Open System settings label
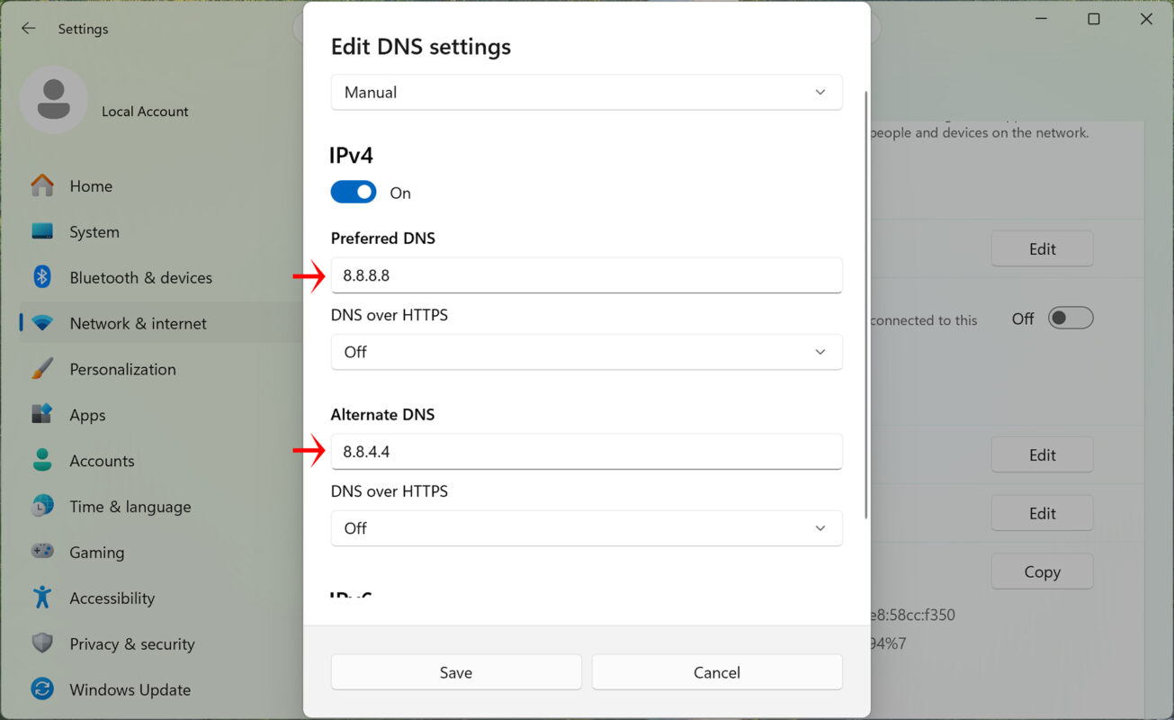Image resolution: width=1174 pixels, height=720 pixels. tap(94, 232)
